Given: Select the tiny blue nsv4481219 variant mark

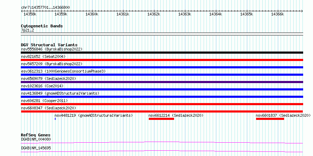Looking at the screenshot, I should (55, 119).
